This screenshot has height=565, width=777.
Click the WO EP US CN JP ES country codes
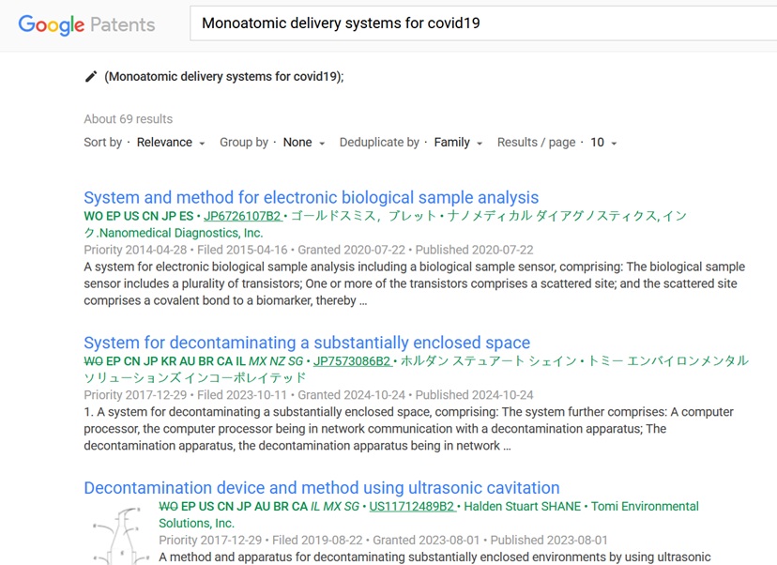pyautogui.click(x=139, y=216)
